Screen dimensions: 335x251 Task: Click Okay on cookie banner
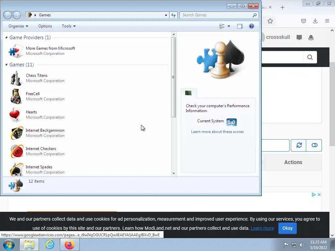[287, 228]
